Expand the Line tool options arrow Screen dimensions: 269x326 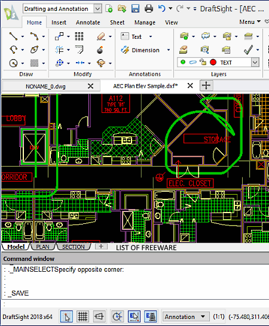pyautogui.click(x=23, y=36)
